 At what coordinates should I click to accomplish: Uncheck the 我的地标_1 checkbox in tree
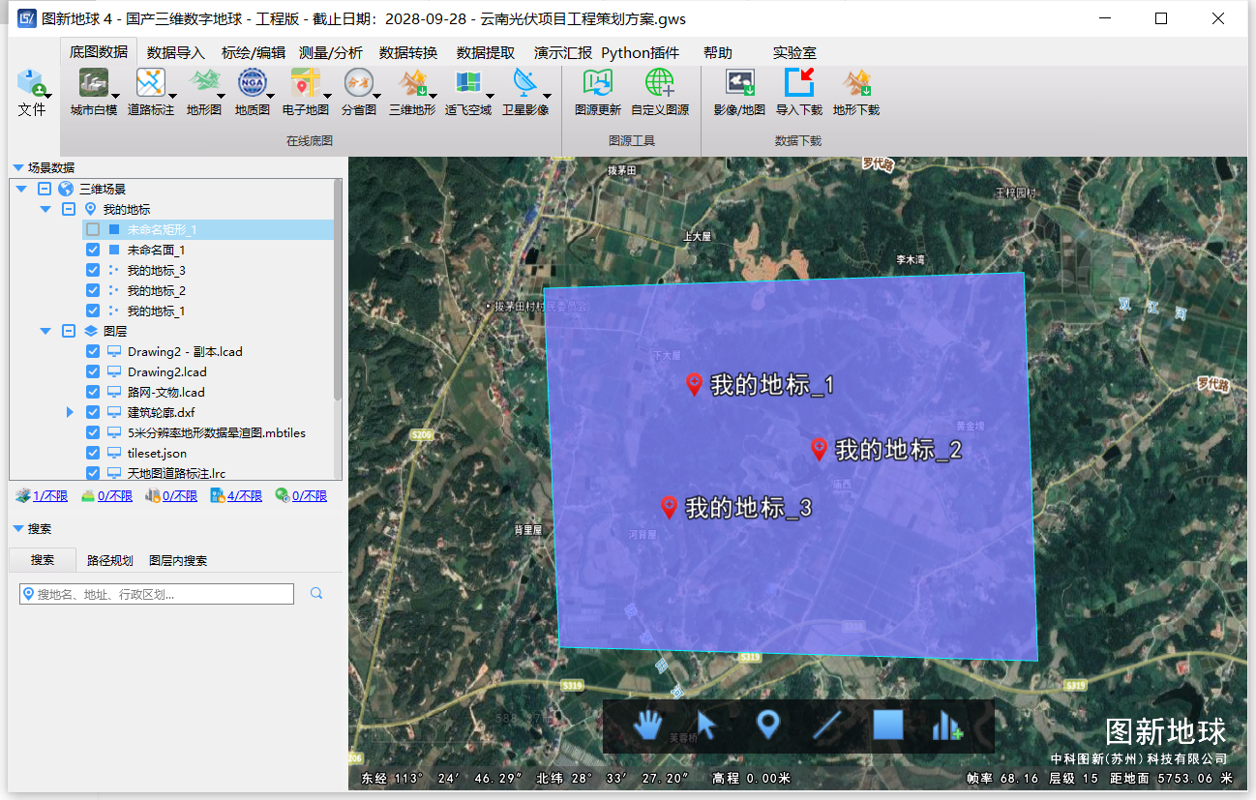tap(93, 311)
